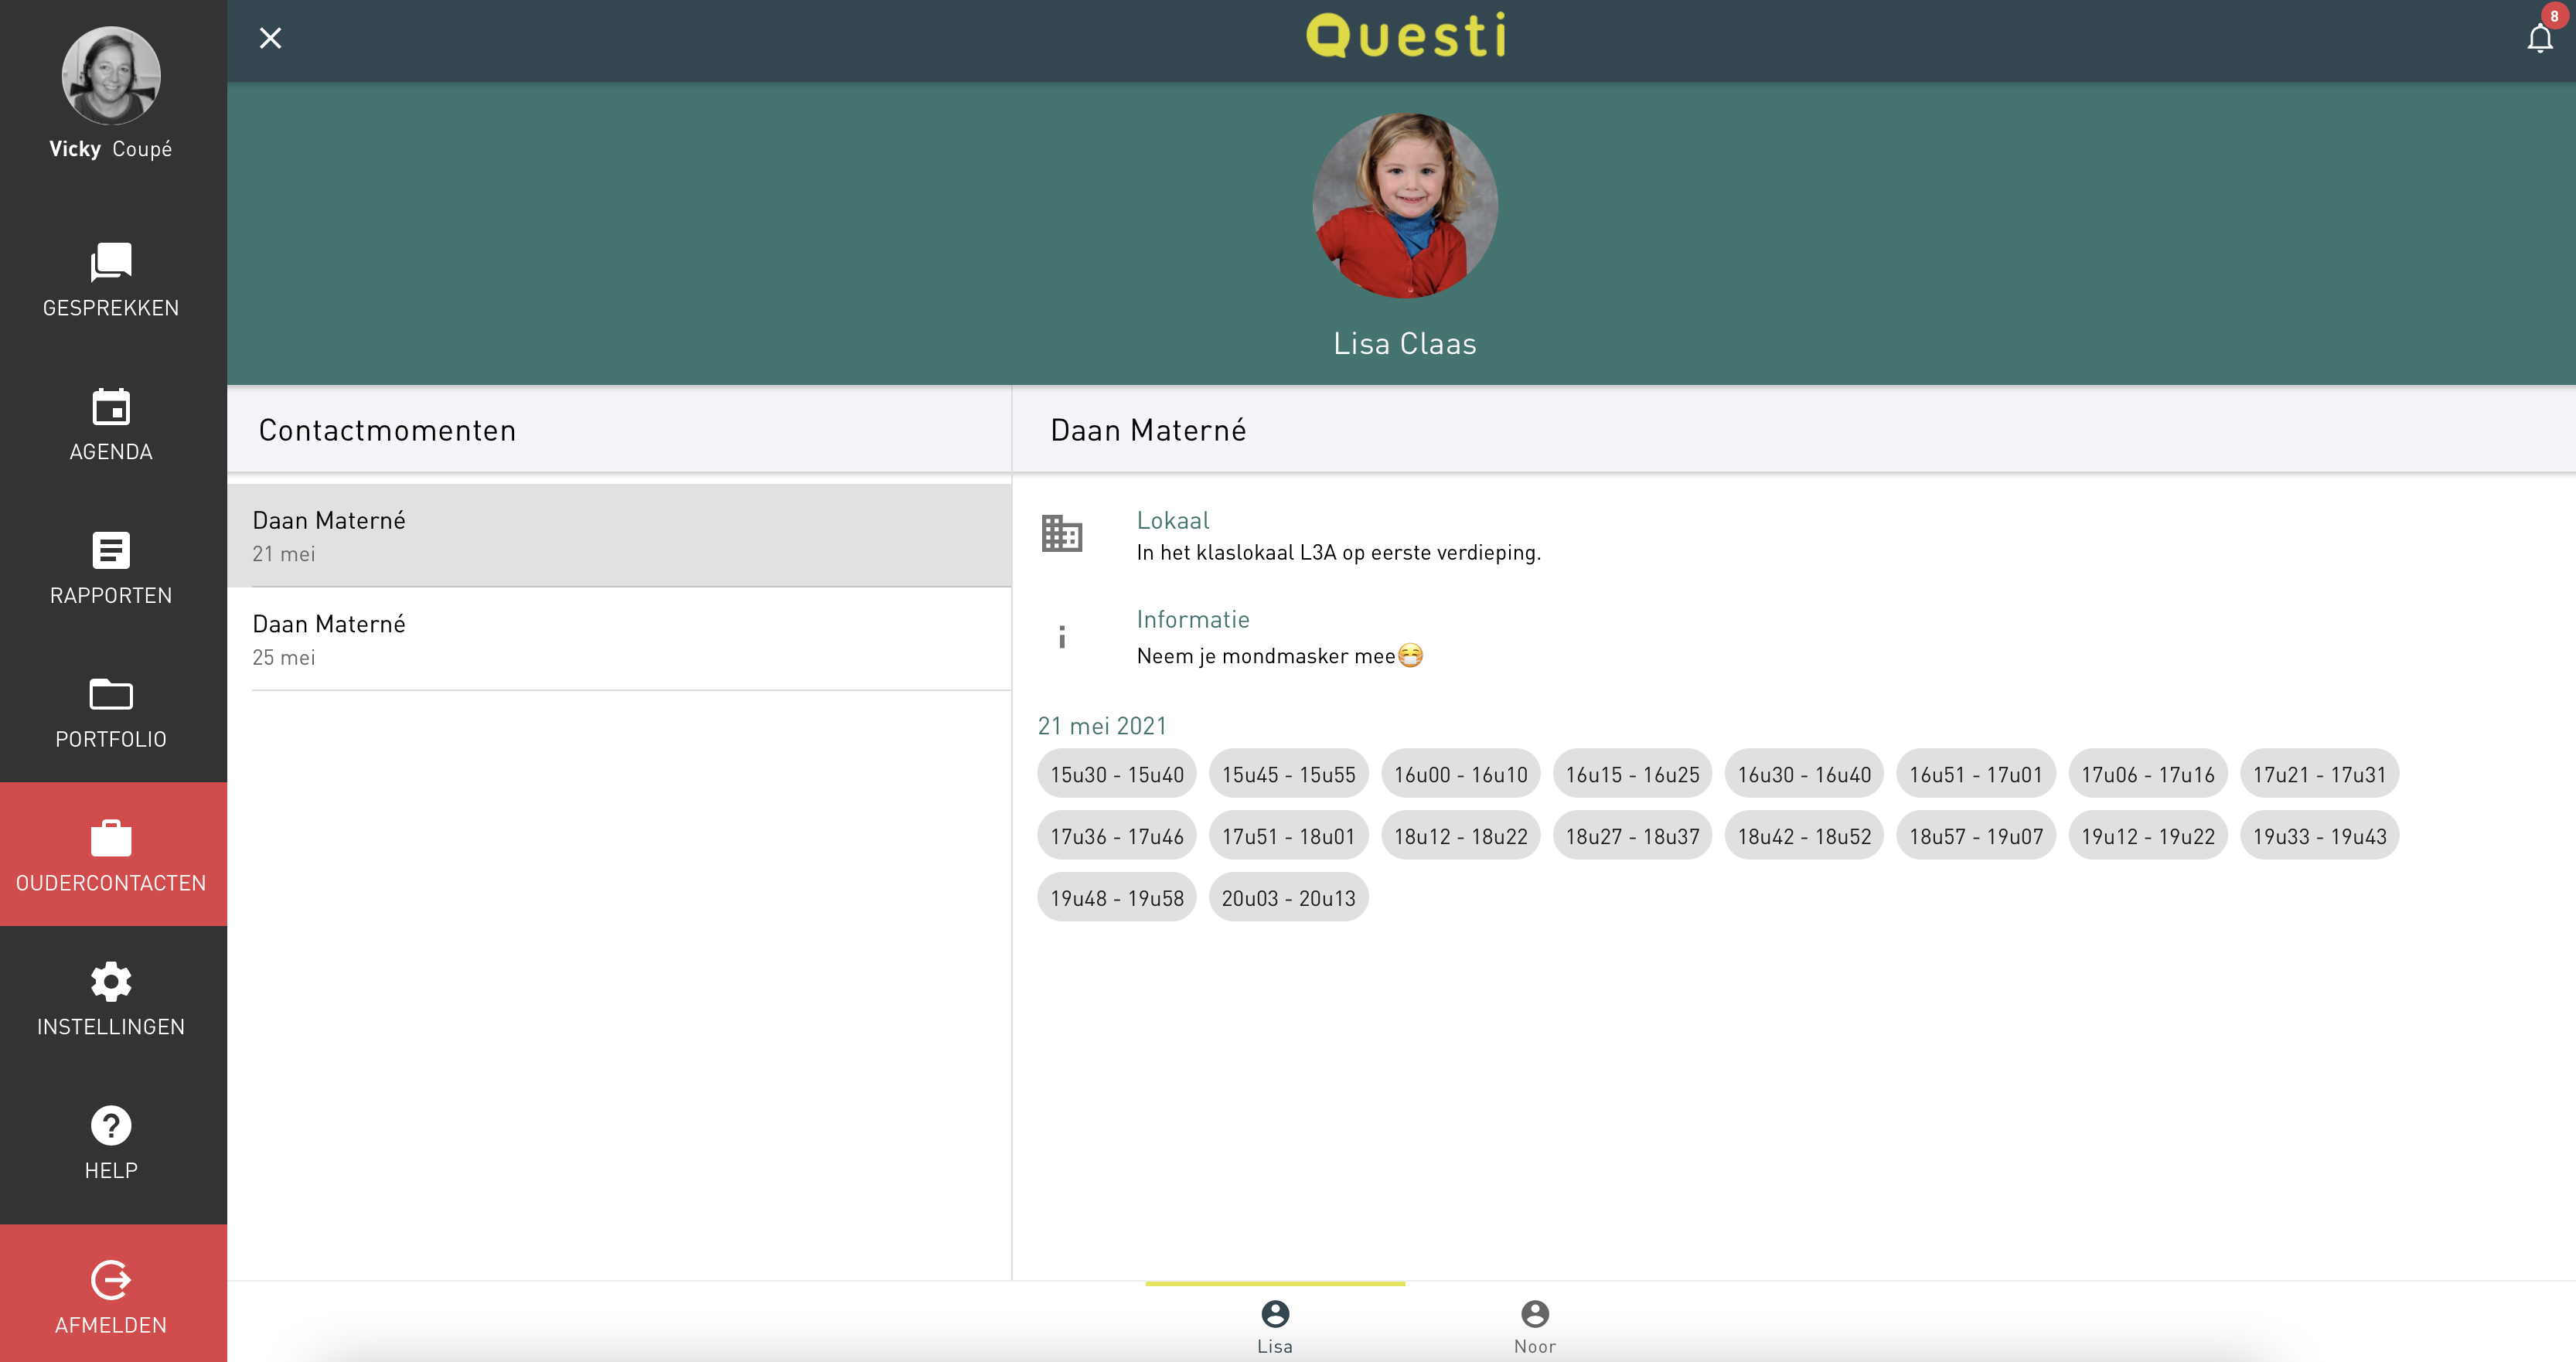
Task: Click the Agenda menu label
Action: pos(111,452)
